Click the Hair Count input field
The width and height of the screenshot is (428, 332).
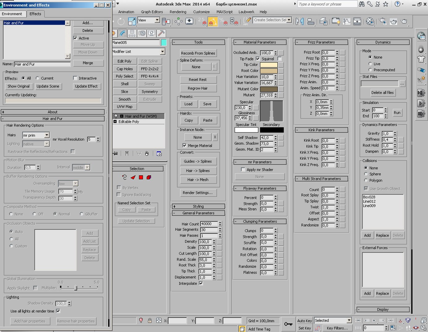tap(209, 224)
